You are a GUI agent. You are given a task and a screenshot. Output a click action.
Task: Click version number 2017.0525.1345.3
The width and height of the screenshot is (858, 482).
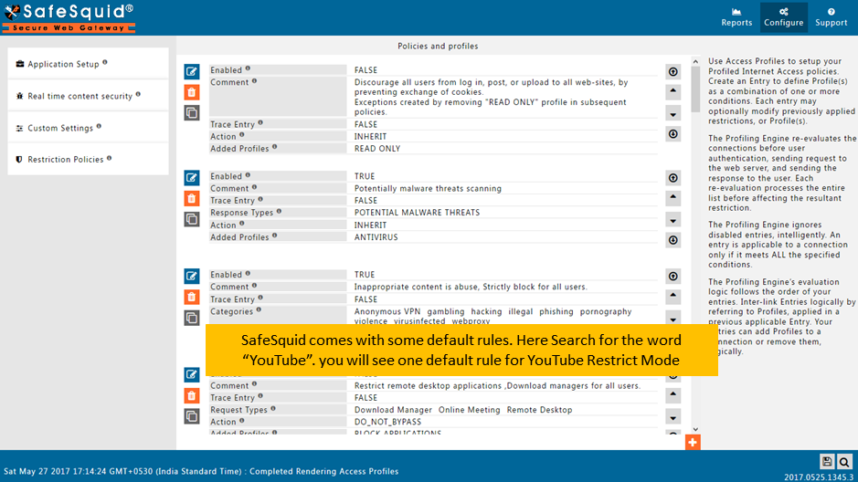point(819,477)
